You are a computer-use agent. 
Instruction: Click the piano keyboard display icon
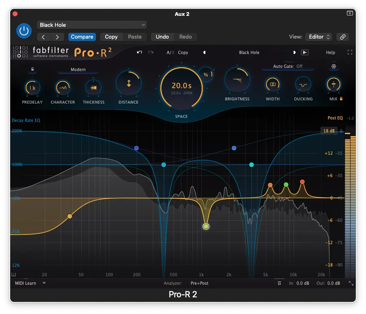[14, 275]
